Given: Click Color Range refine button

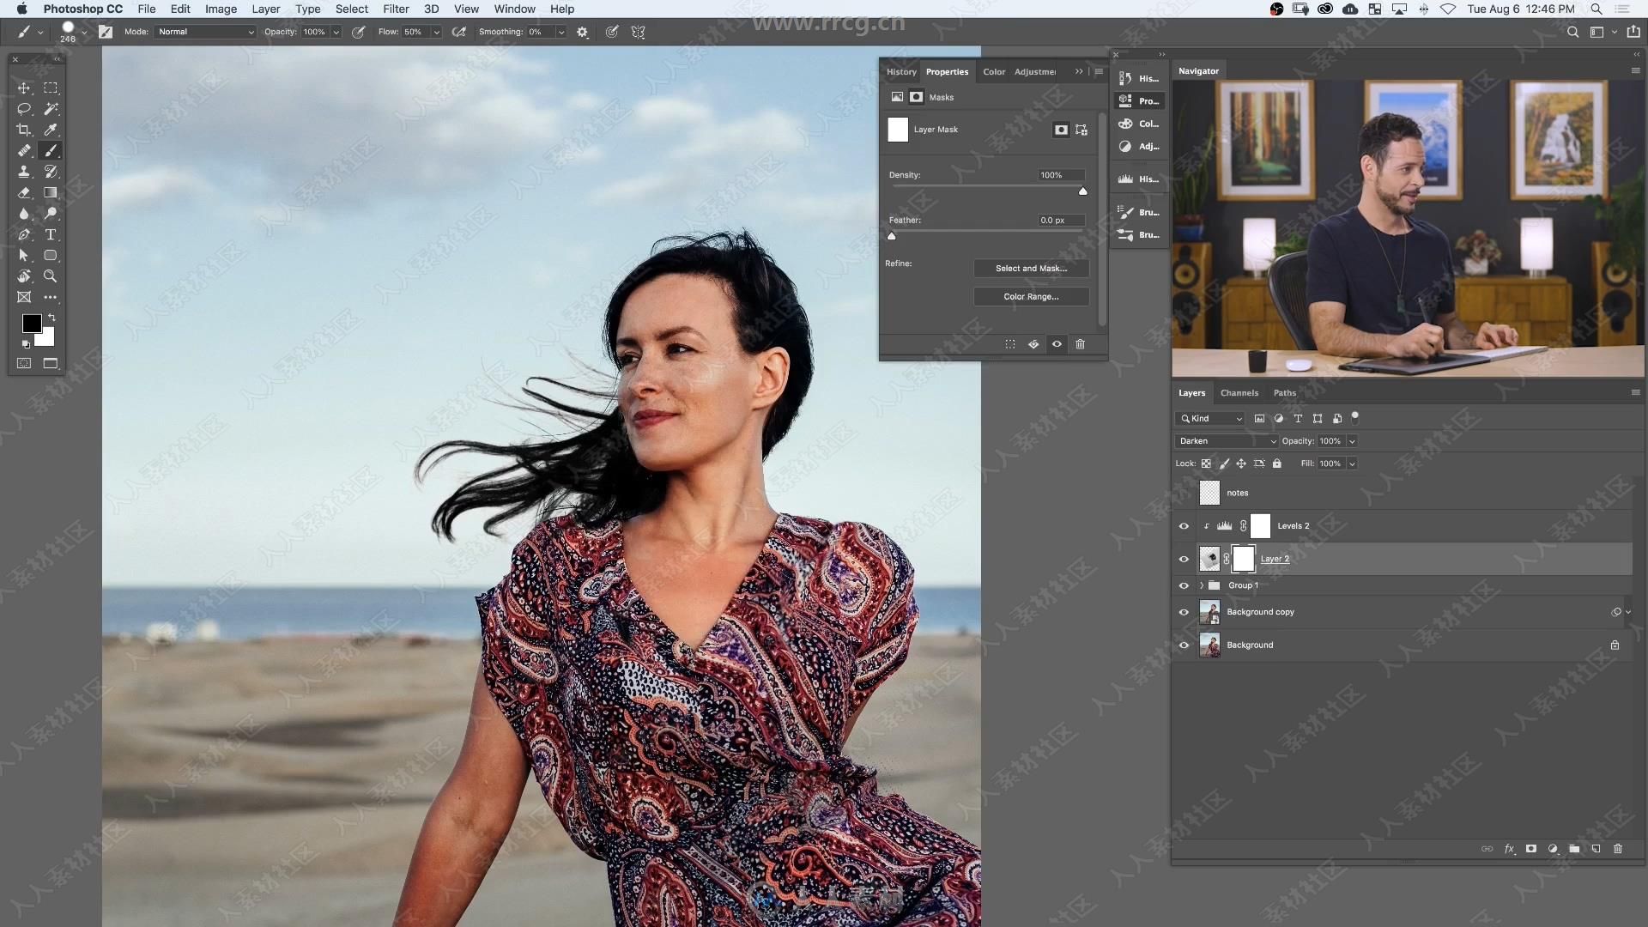Looking at the screenshot, I should coord(1030,295).
